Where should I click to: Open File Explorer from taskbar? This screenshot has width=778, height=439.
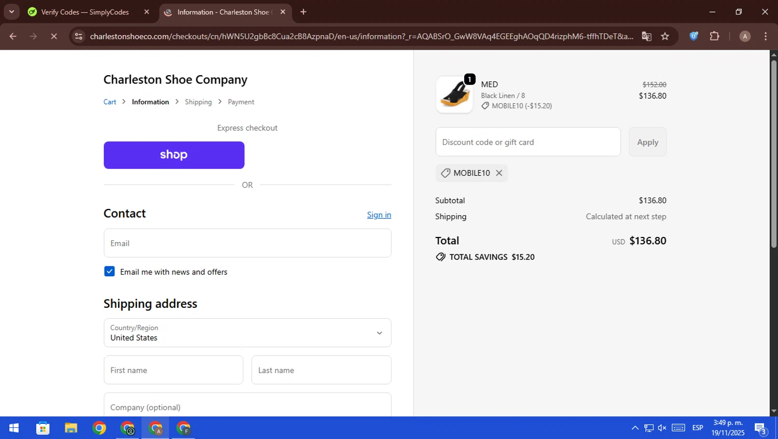pos(71,428)
